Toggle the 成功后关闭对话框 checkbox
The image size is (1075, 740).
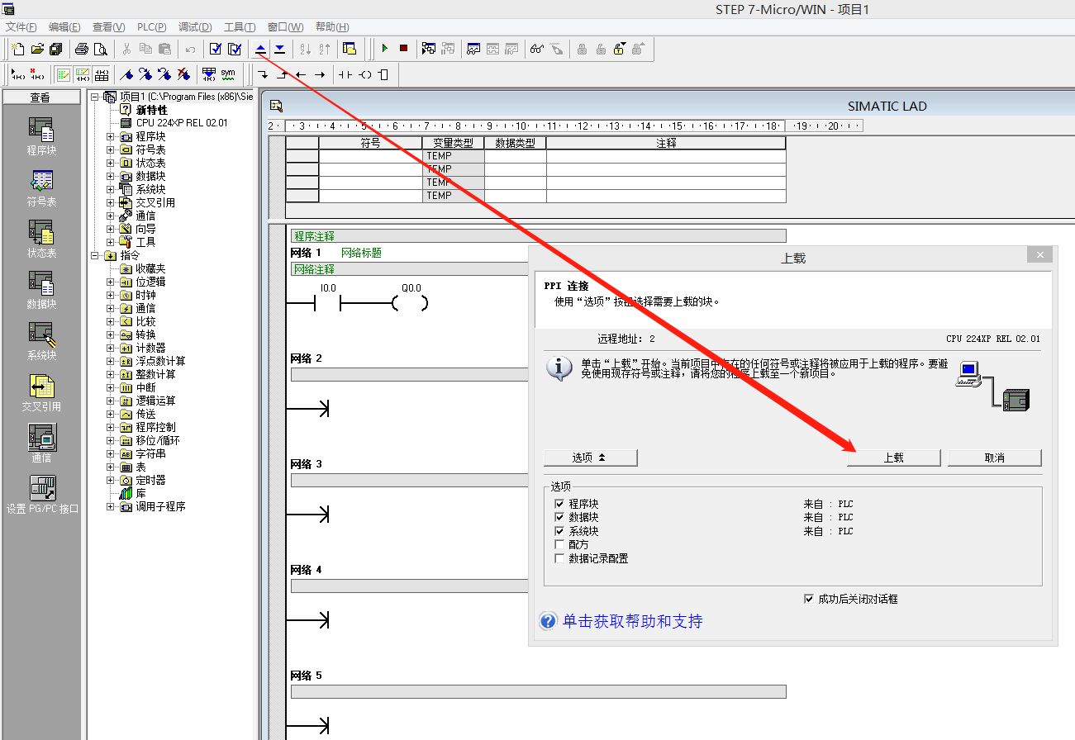tap(809, 599)
